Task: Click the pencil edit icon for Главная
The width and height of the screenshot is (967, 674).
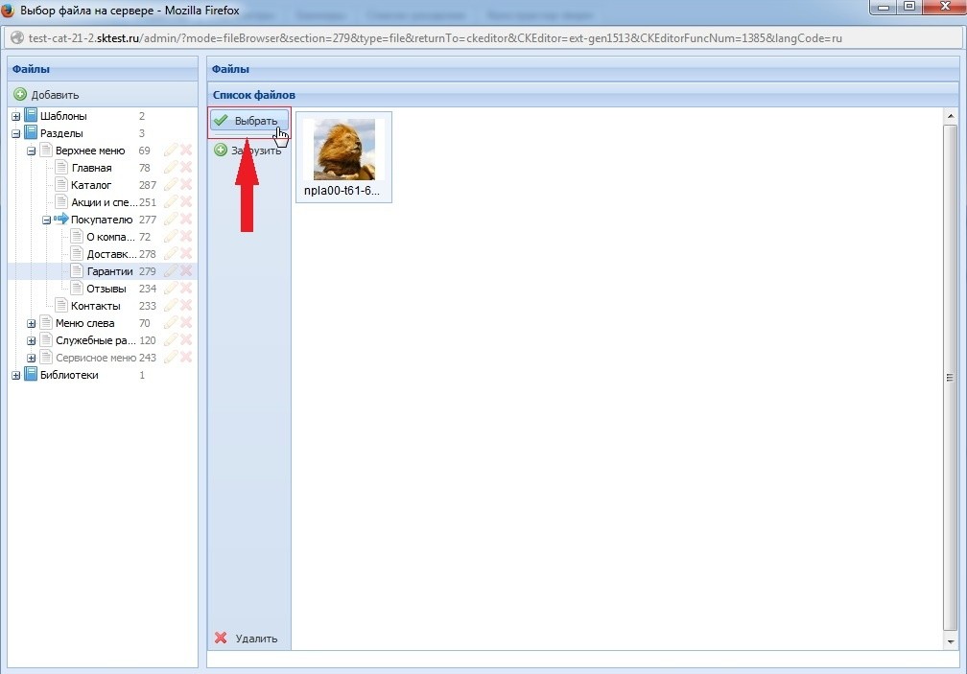Action: pyautogui.click(x=171, y=169)
